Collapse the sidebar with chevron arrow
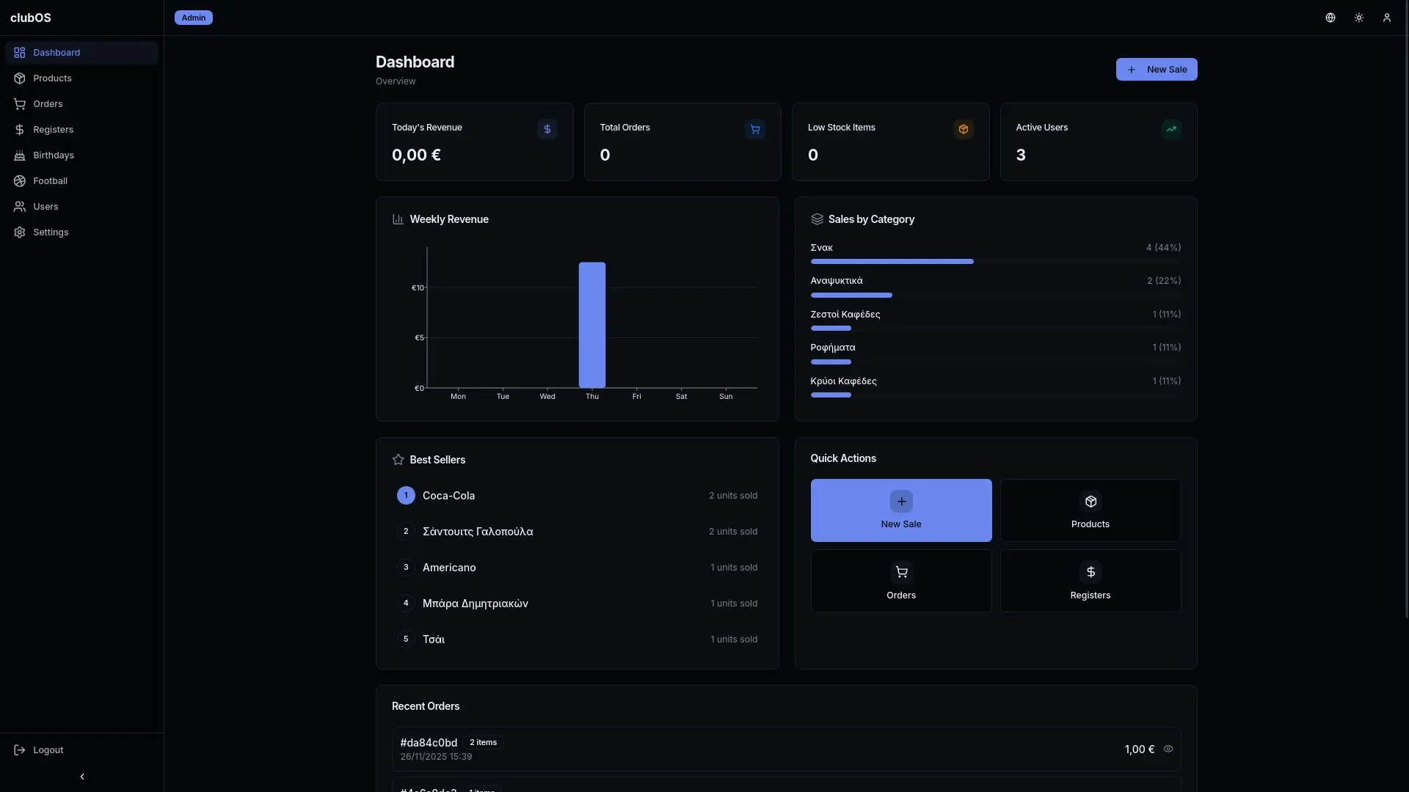Viewport: 1409px width, 792px height. point(81,776)
